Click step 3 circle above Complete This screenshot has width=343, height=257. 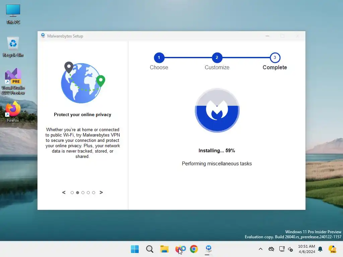pos(275,58)
